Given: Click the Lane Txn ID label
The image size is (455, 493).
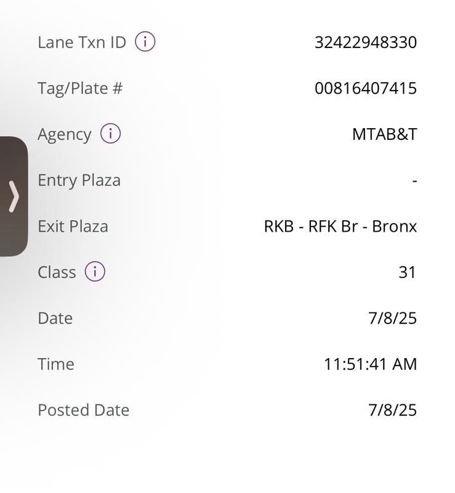Looking at the screenshot, I should [81, 43].
